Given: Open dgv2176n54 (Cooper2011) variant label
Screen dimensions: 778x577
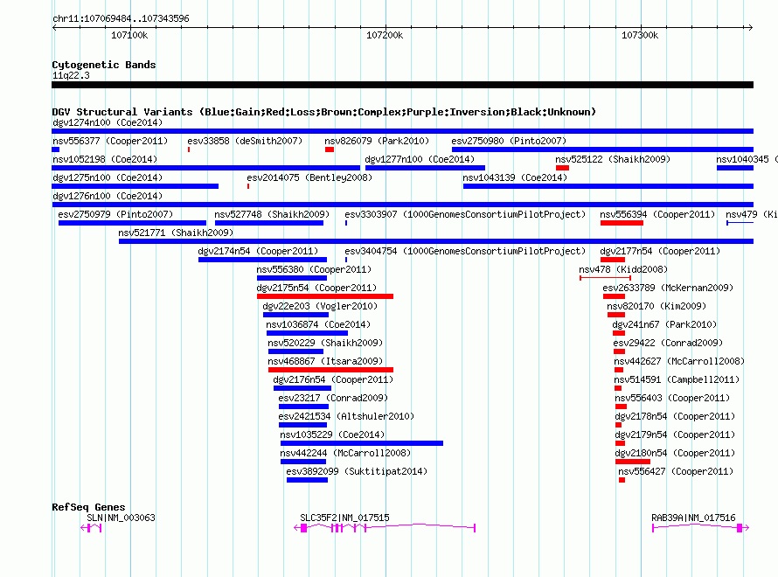Looking at the screenshot, I should click(x=333, y=379).
